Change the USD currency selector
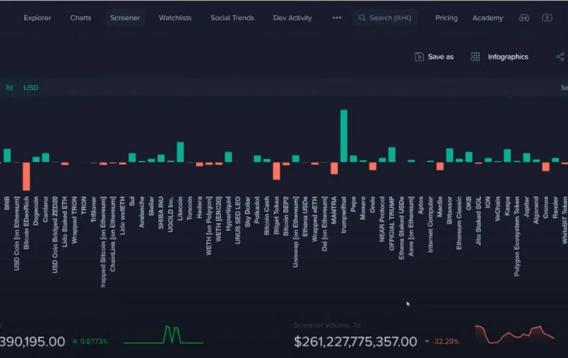 31,88
